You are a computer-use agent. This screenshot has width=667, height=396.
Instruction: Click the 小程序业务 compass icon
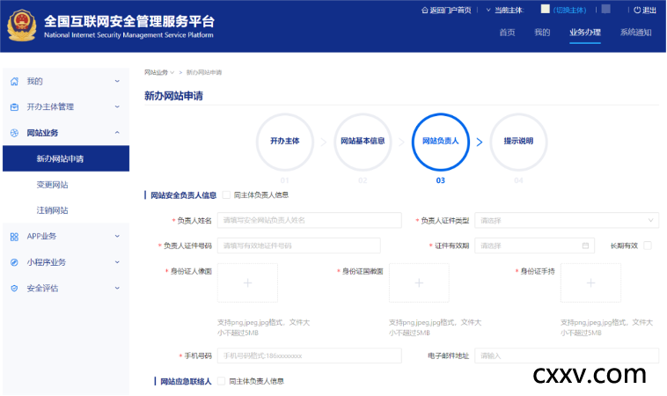coord(14,262)
